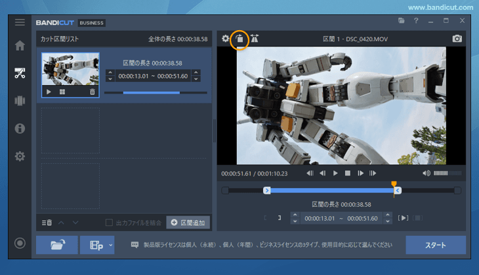Move the segment up in list

61,223
